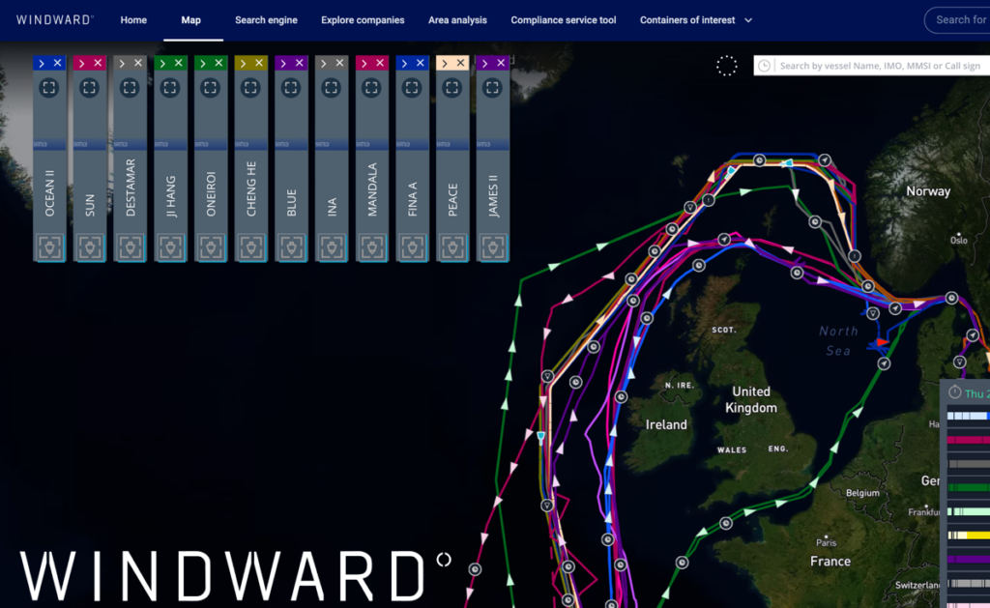Focus map on SUN vessel
This screenshot has height=608, width=990.
coord(90,88)
